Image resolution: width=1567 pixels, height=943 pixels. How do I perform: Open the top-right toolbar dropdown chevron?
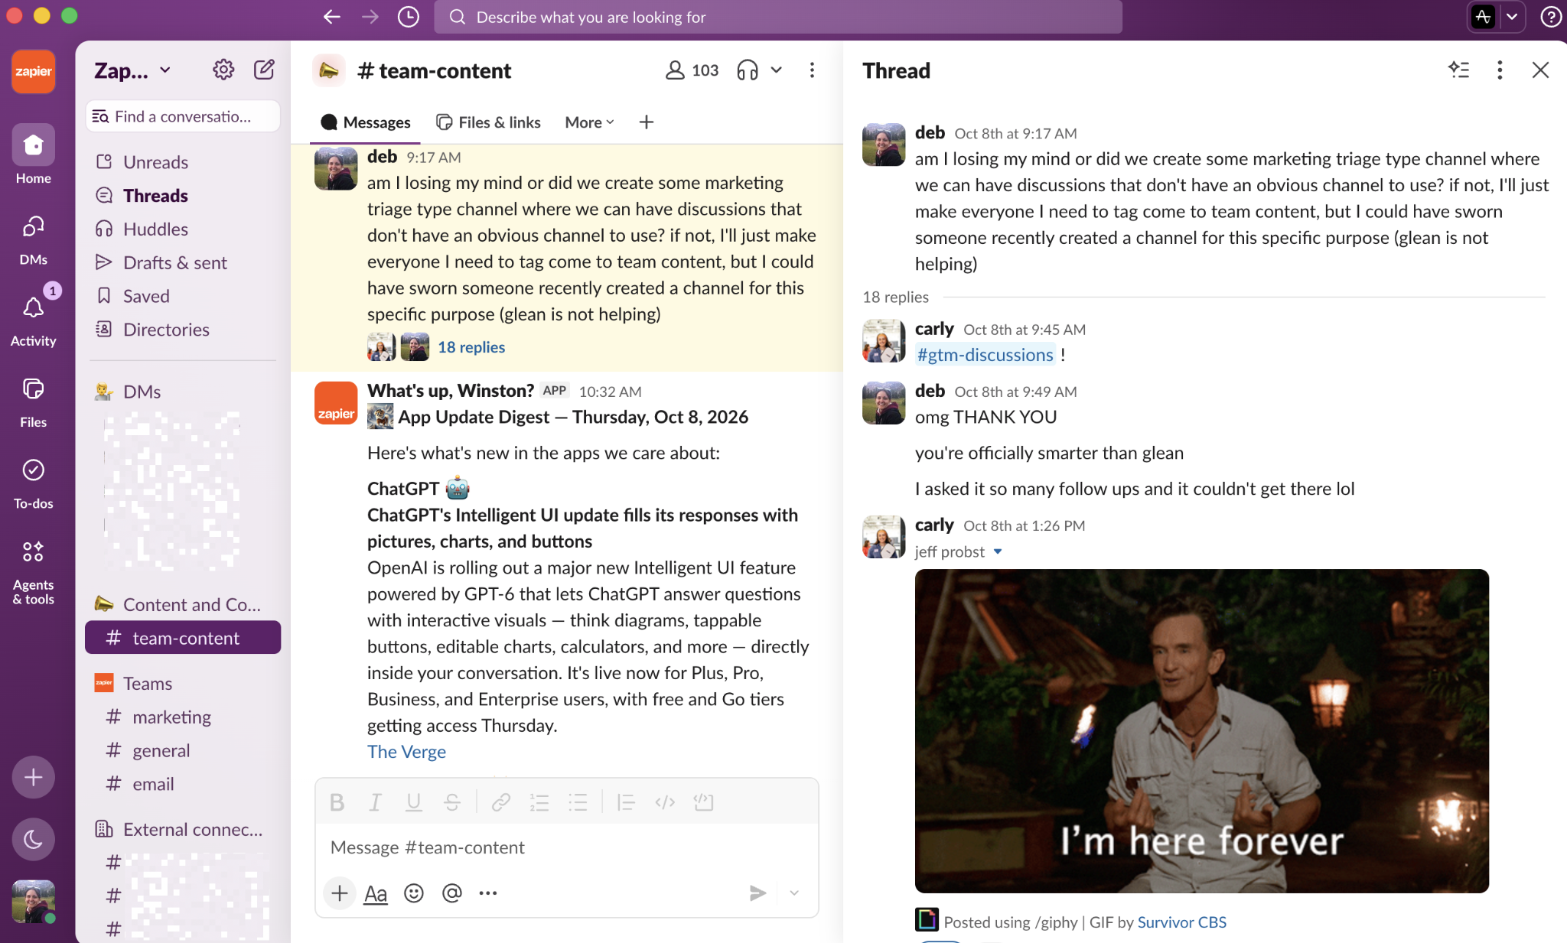pos(1512,16)
